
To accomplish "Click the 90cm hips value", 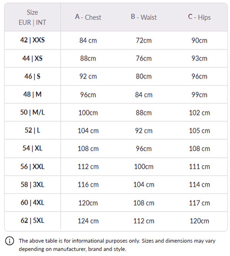I will point(199,40).
